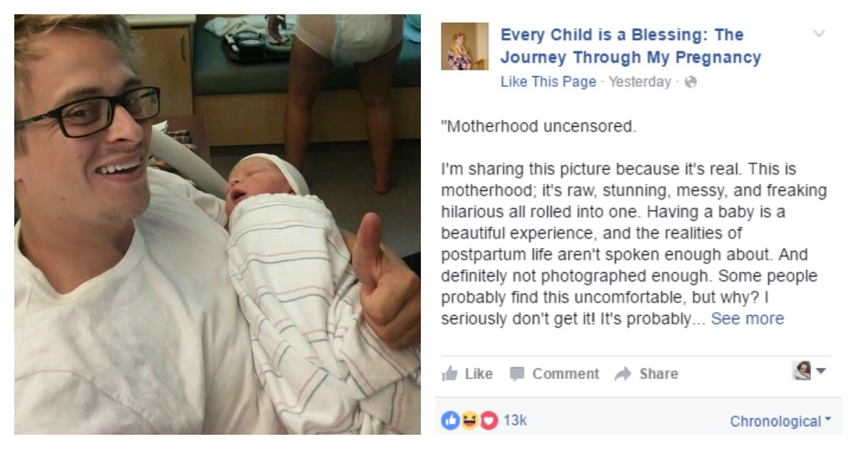Open the newborn photo on the left
This screenshot has width=856, height=449.
coord(217,224)
